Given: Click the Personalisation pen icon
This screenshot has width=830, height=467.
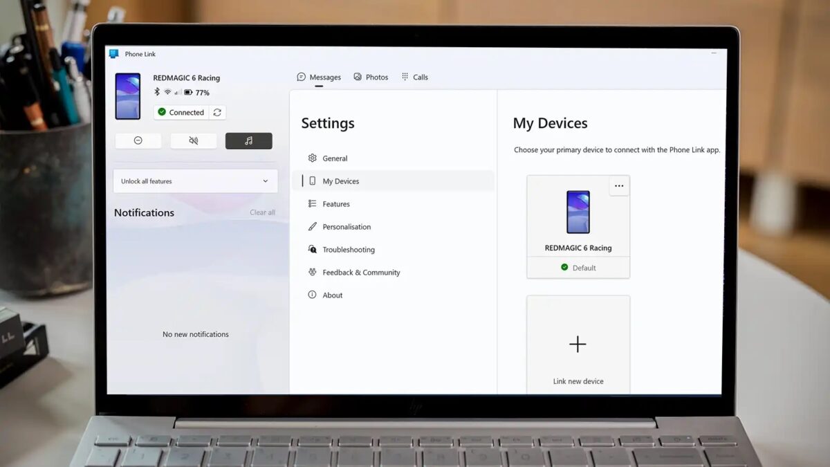Looking at the screenshot, I should coord(312,227).
